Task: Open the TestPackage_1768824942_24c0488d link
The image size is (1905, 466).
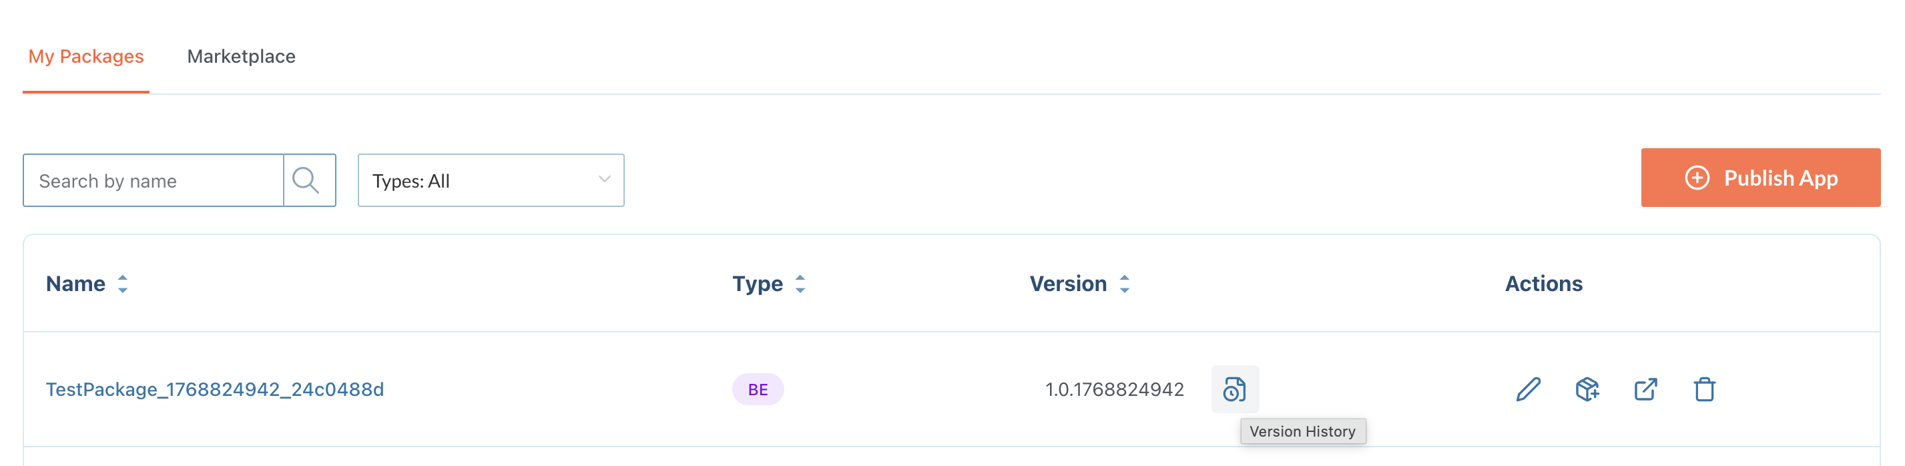Action: pos(214,389)
